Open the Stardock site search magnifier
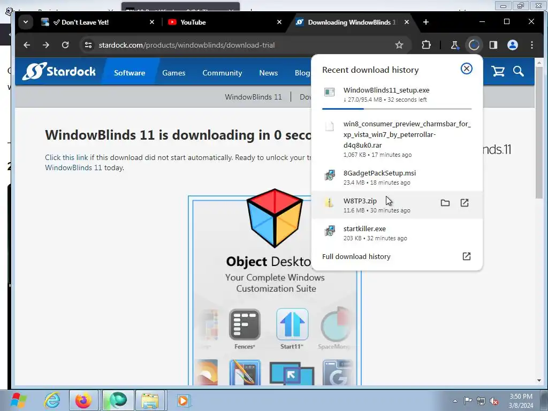This screenshot has height=411, width=548. click(518, 71)
